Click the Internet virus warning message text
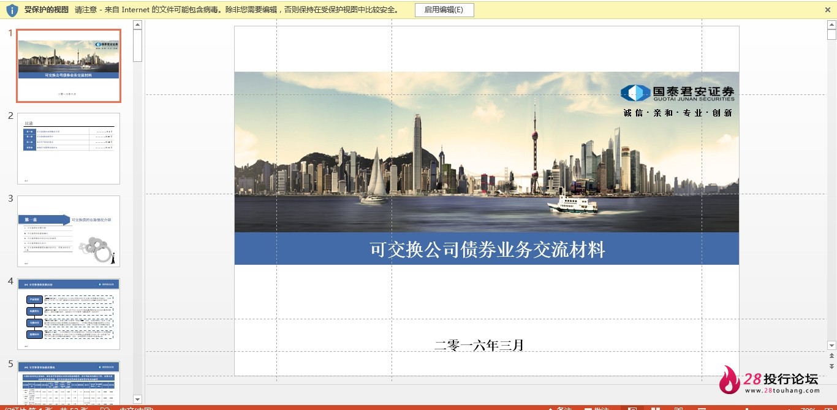Screen dimensions: 837x410 [238, 10]
